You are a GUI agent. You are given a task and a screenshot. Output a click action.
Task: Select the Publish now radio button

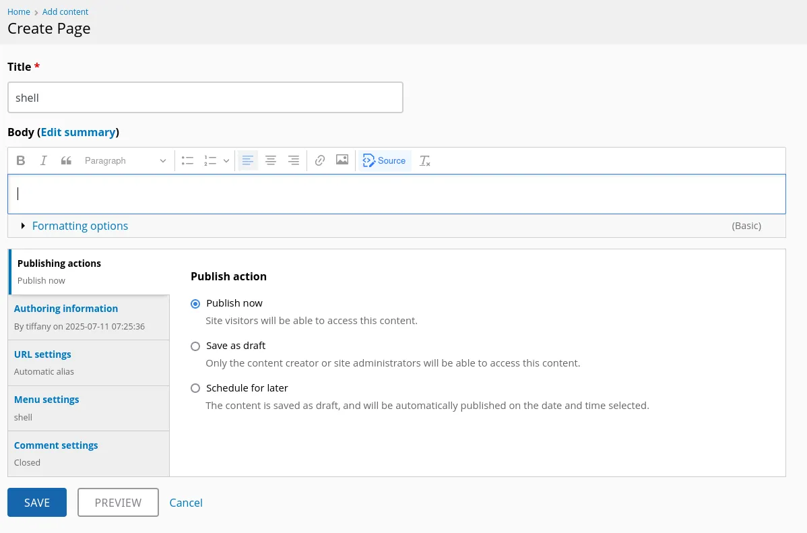point(195,303)
